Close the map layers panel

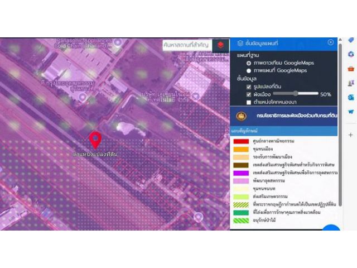point(331,42)
